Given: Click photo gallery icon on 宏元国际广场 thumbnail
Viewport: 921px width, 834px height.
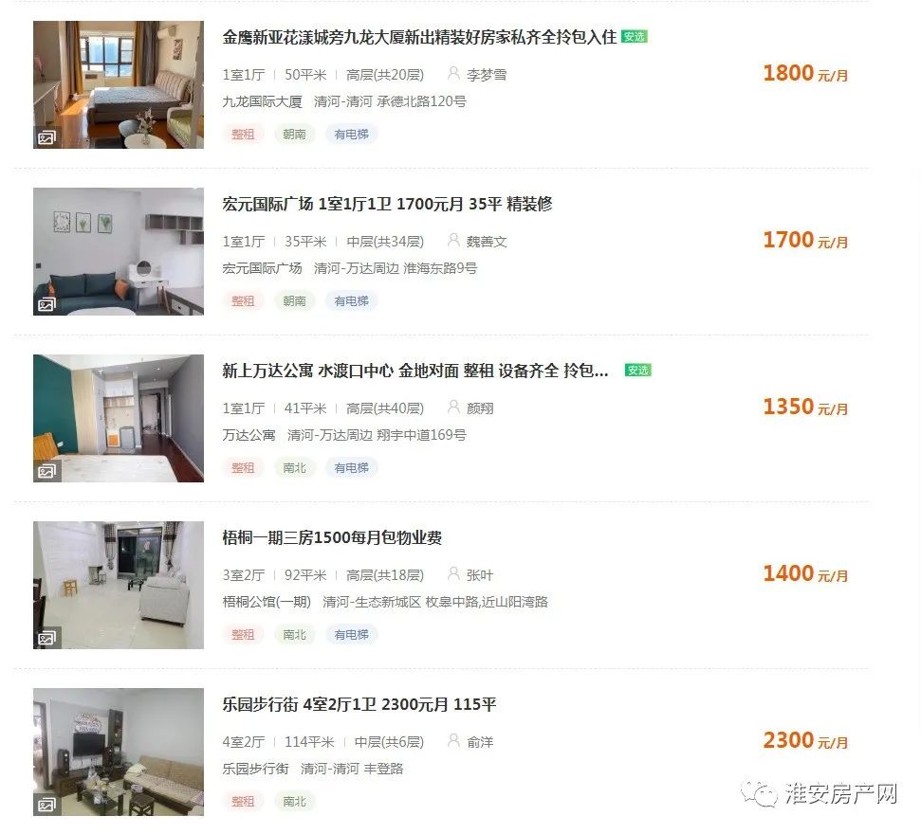Looking at the screenshot, I should (x=46, y=304).
